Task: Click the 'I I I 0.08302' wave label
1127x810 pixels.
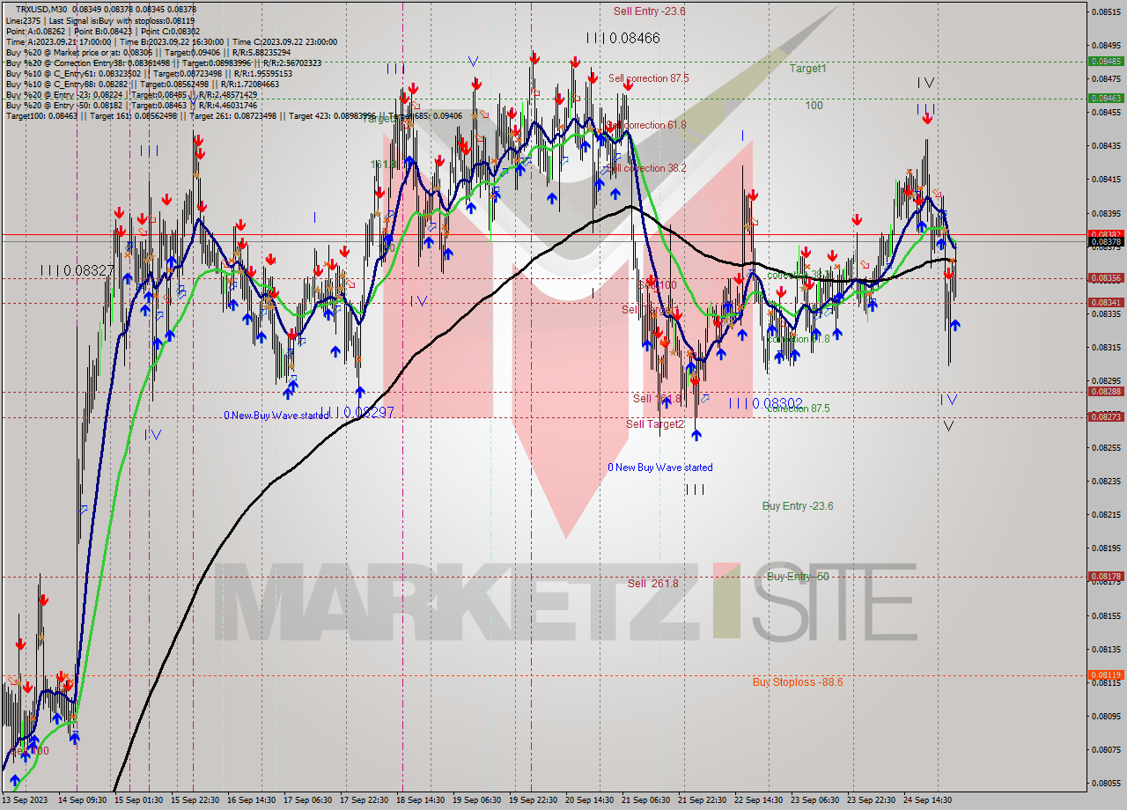Action: (x=765, y=403)
